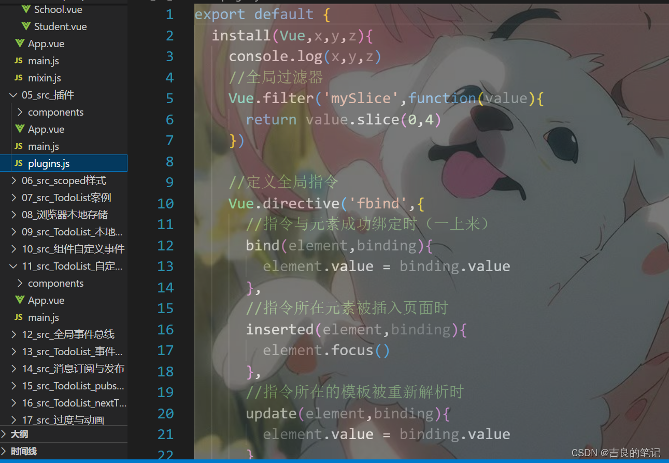Screen dimensions: 669x463
Task: Click JS icon of main.js below 11_src_TodoList App.vue
Action: coord(19,317)
